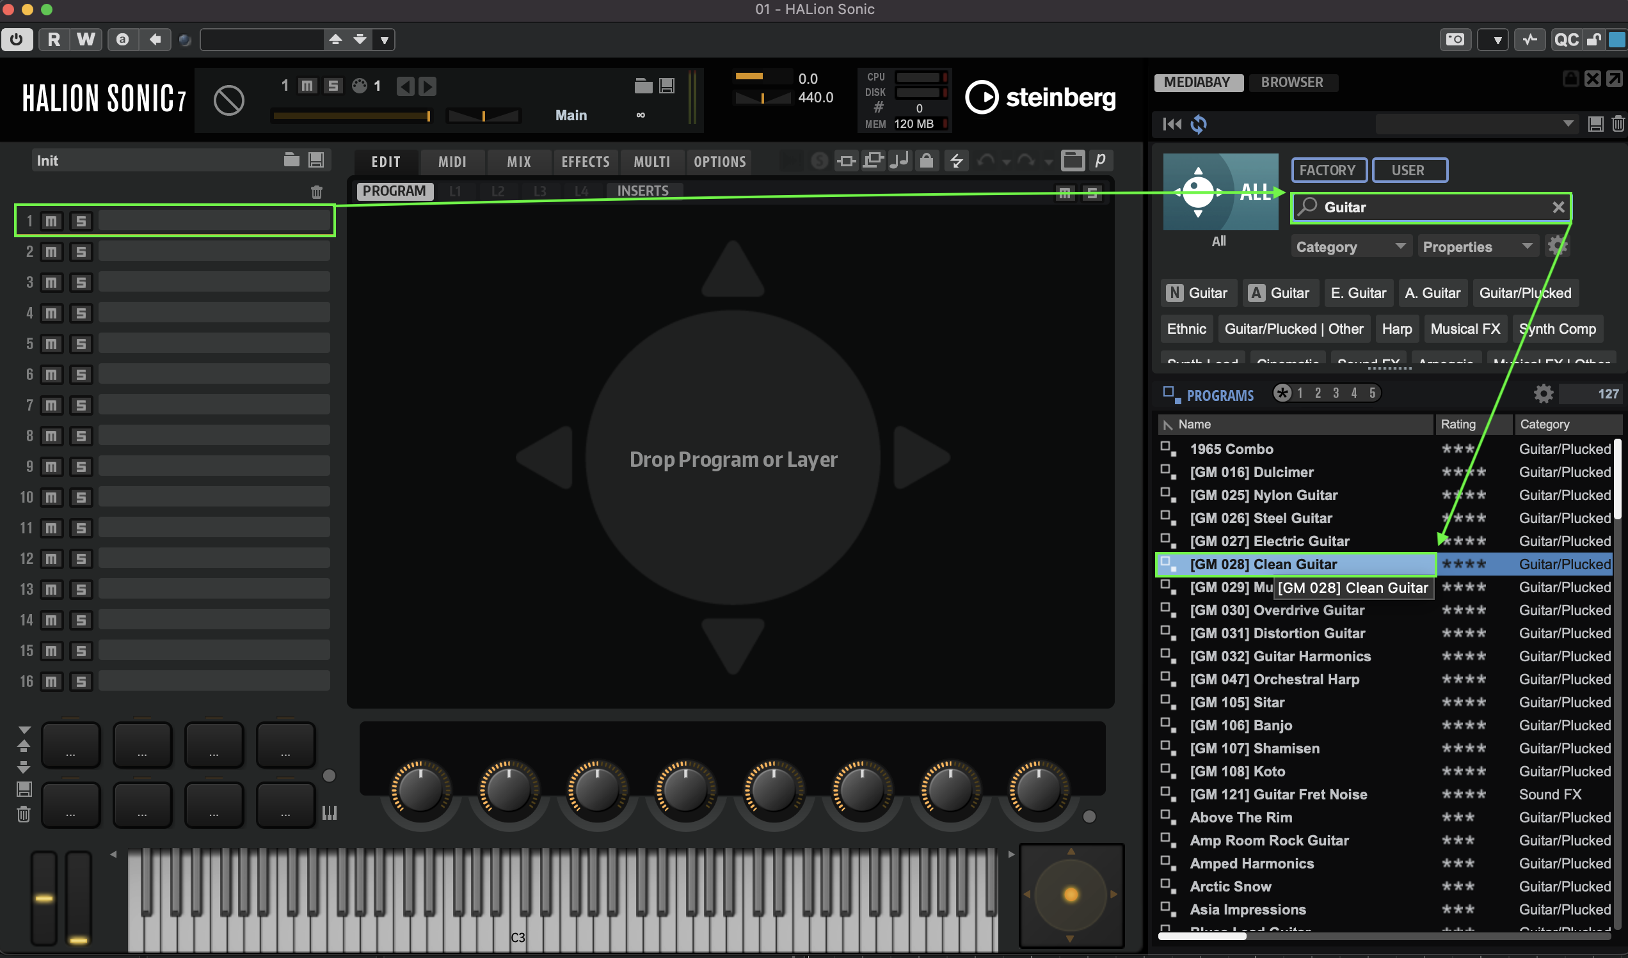Refresh MediaBay results with the circular arrows icon

click(1199, 124)
